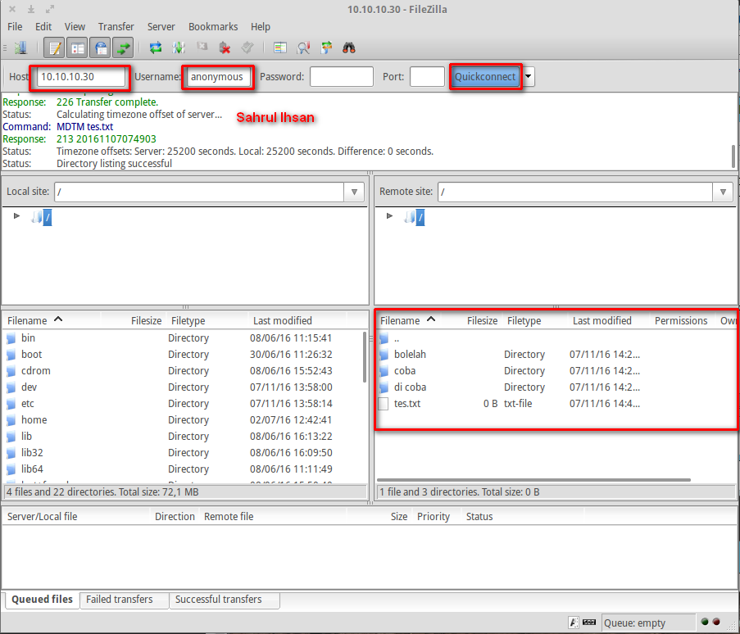Select remote tes.txt file
Viewport: 740px width, 634px height.
pos(556,404)
